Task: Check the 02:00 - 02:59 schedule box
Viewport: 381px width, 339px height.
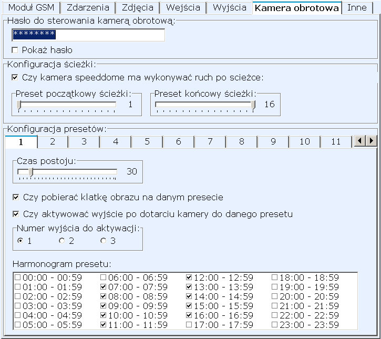Action: [x=17, y=296]
